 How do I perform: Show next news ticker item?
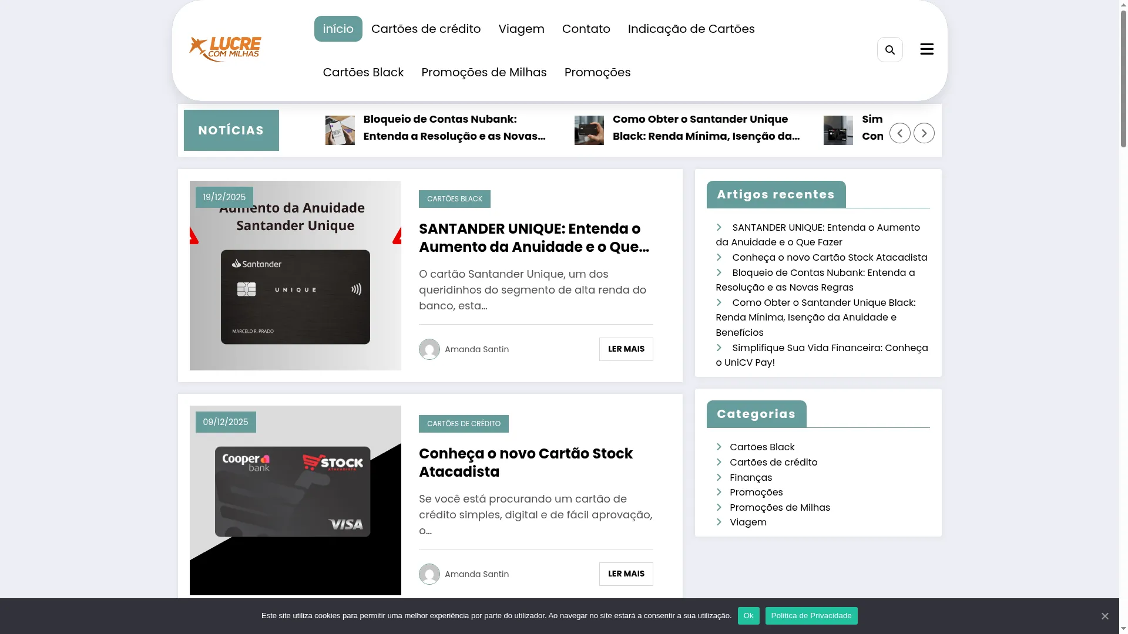(924, 133)
